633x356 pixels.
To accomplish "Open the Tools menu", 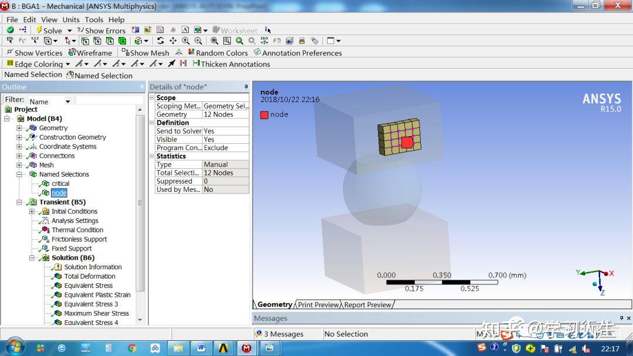I will 94,19.
